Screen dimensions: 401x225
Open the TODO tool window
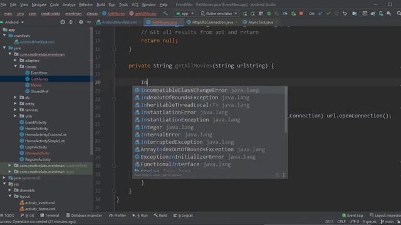coord(8,216)
